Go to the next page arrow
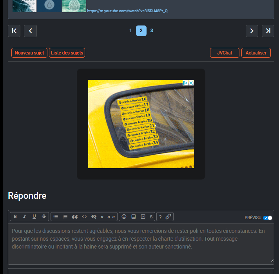The width and height of the screenshot is (279, 274). pos(252,31)
